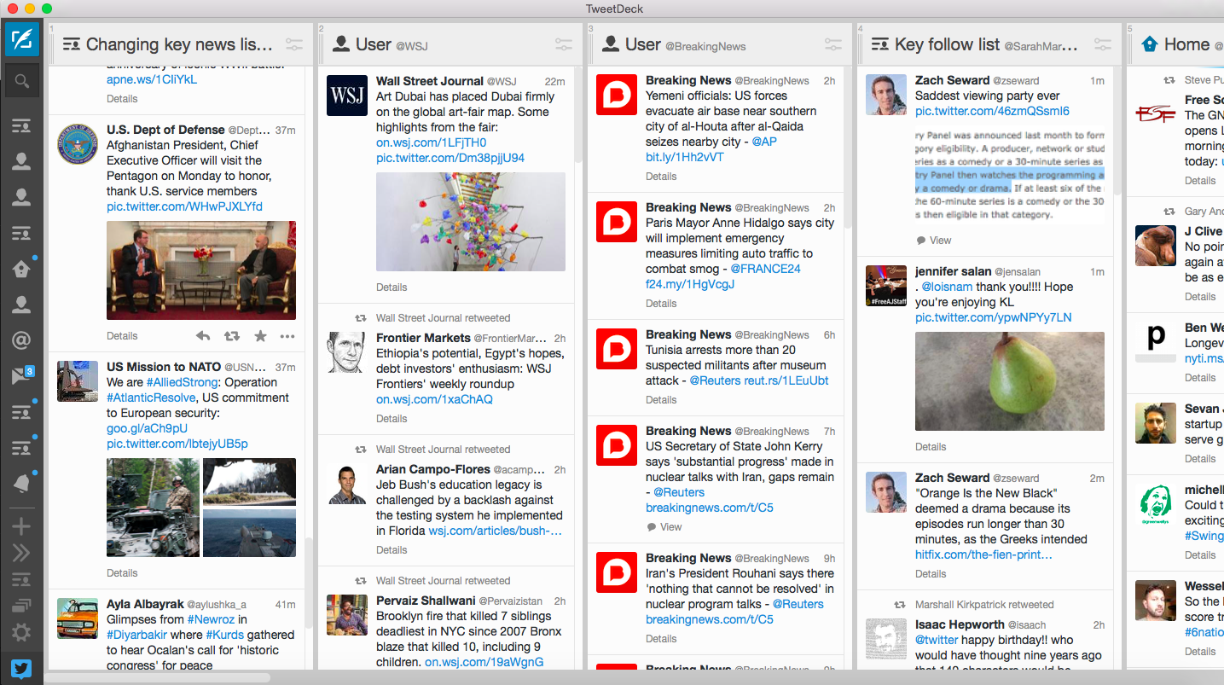This screenshot has height=685, width=1224.
Task: Click the home icon in the Home column header
Action: pyautogui.click(x=1150, y=44)
